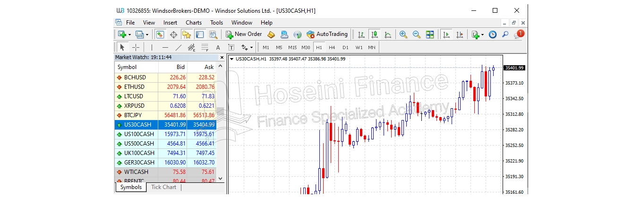Select the Horizontal Line tool

point(165,47)
